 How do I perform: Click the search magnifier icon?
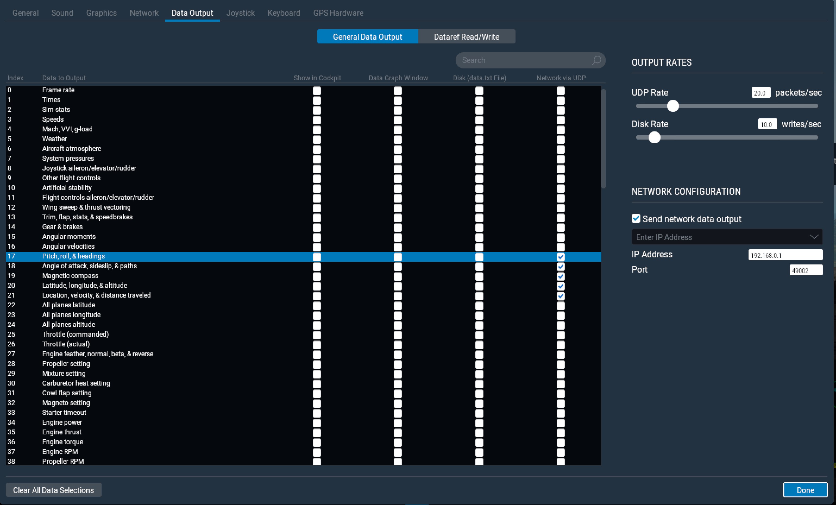[596, 60]
